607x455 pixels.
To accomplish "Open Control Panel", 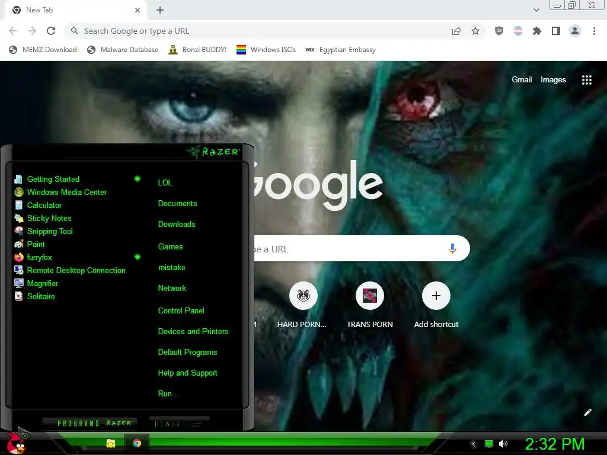I will pos(181,310).
